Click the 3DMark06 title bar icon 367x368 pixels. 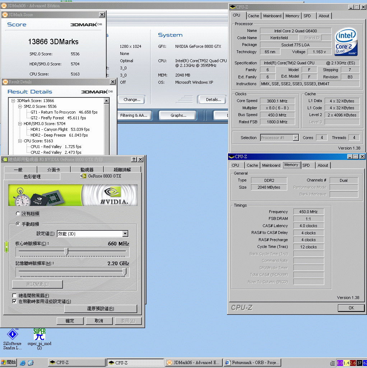pyautogui.click(x=4, y=5)
